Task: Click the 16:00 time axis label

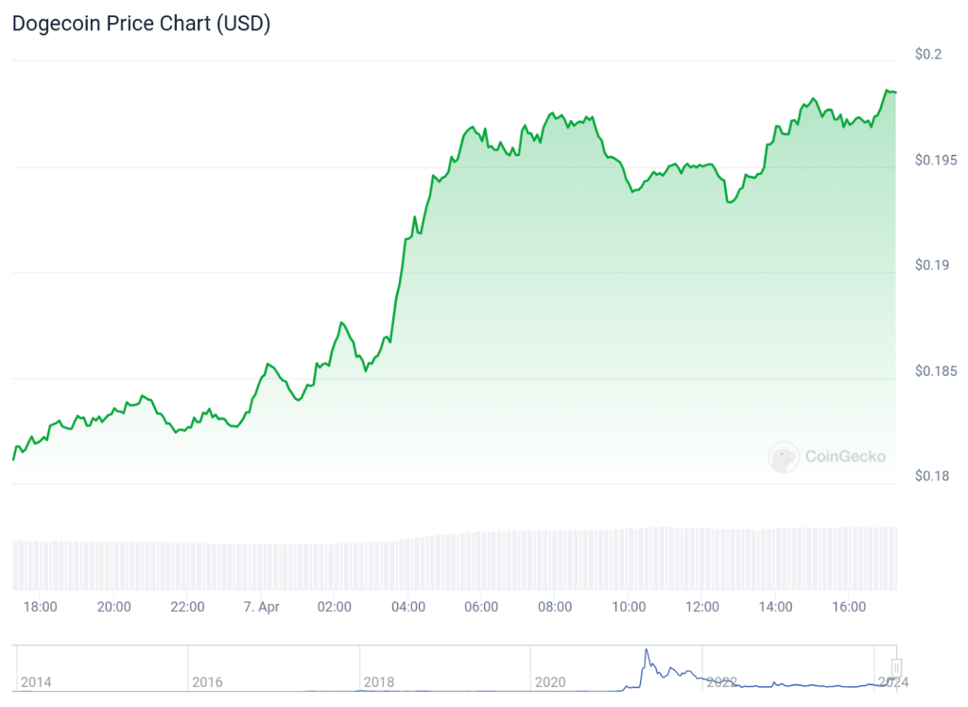Action: tap(849, 607)
